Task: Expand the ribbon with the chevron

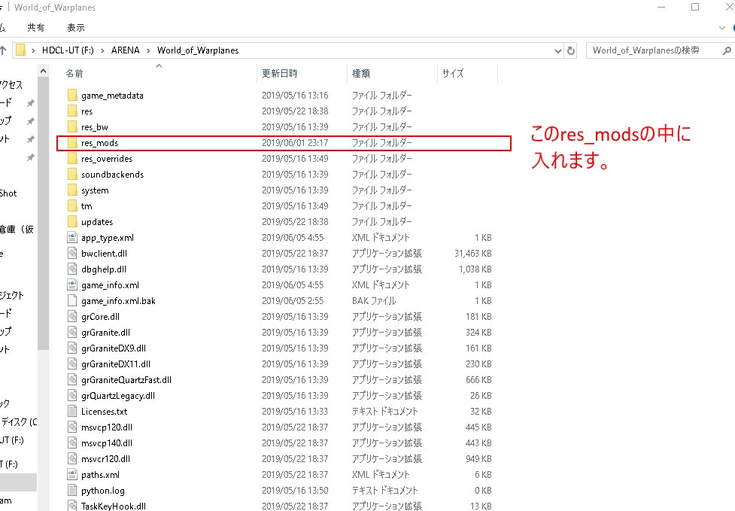Action: point(722,28)
